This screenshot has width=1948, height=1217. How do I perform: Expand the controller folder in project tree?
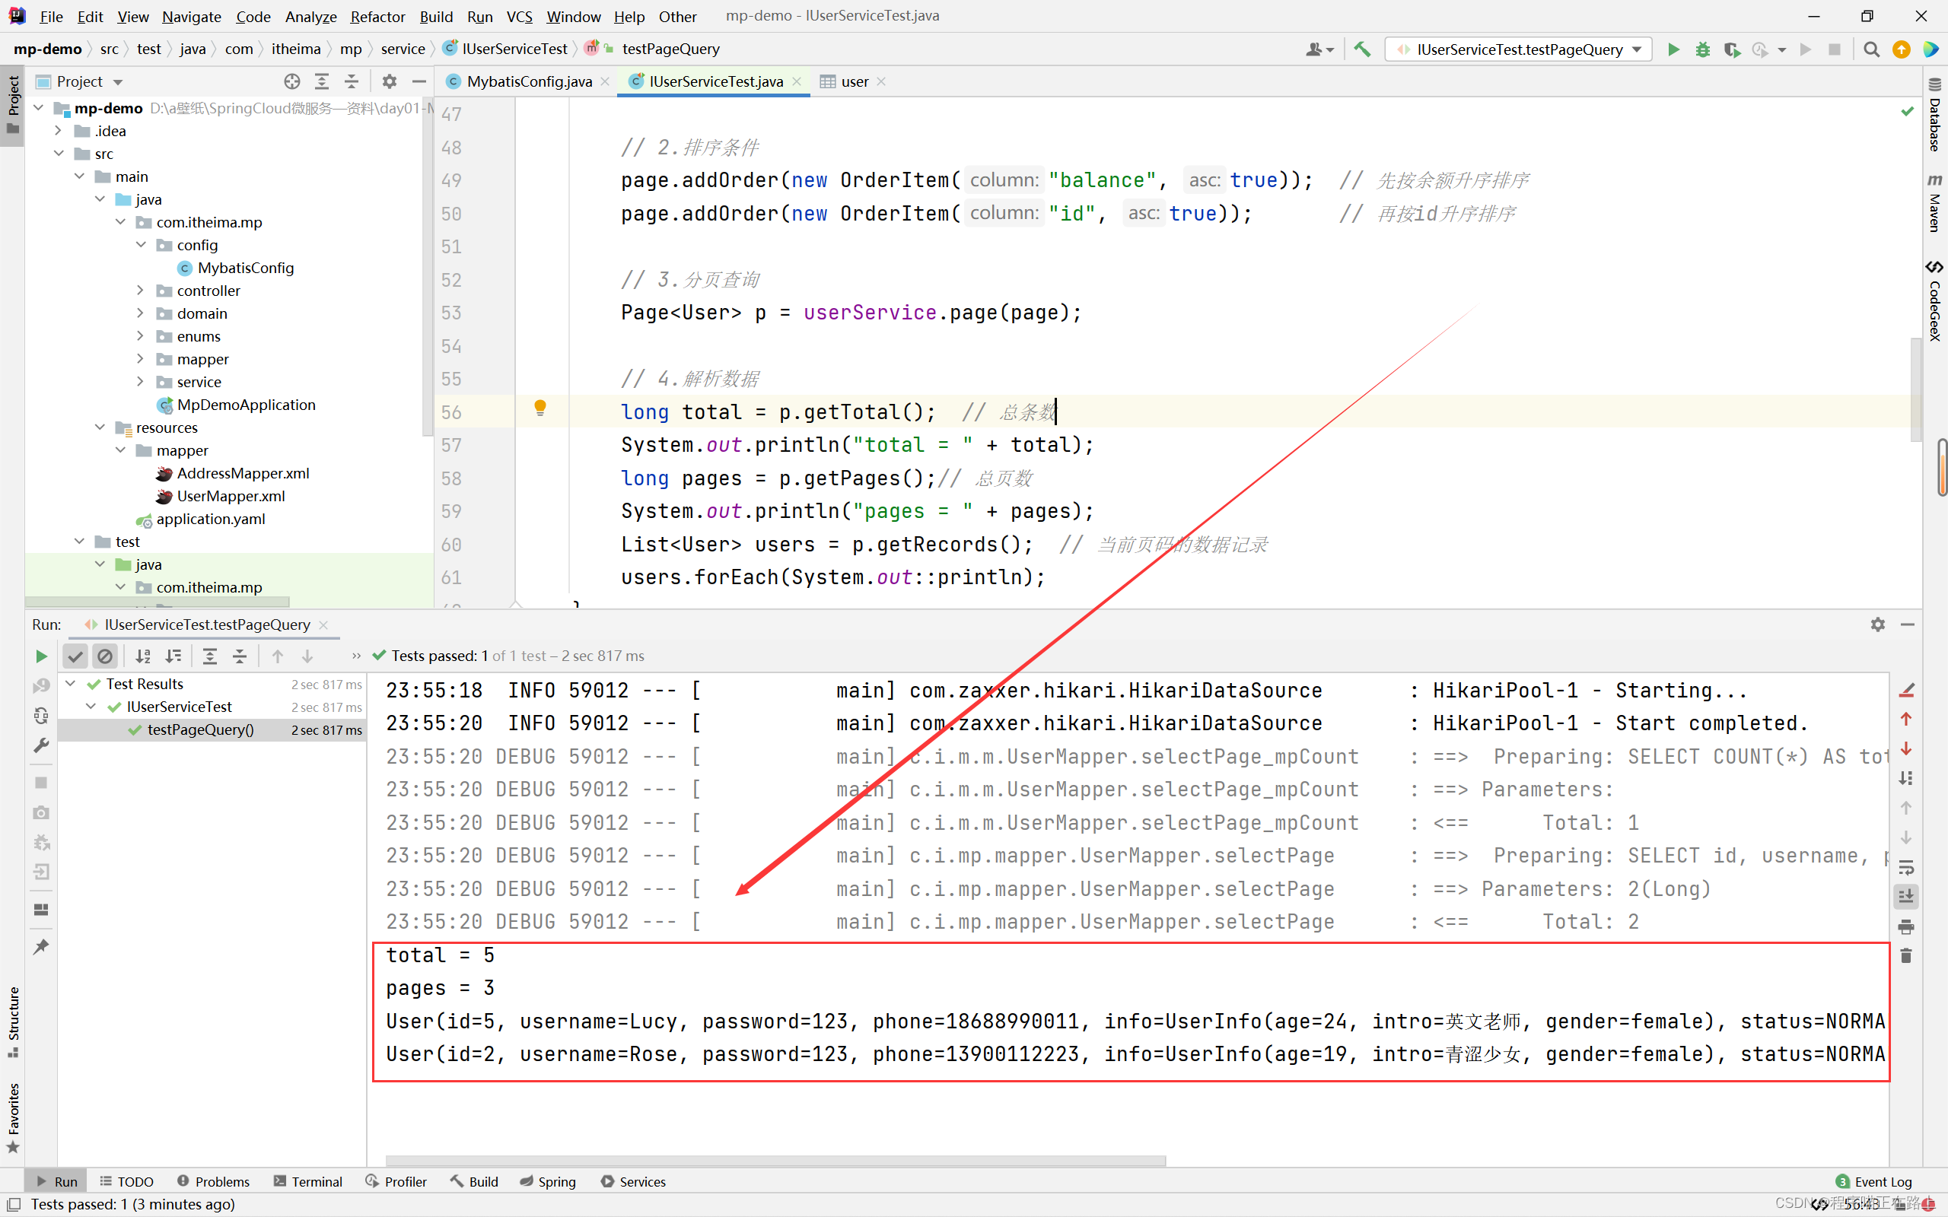[140, 291]
